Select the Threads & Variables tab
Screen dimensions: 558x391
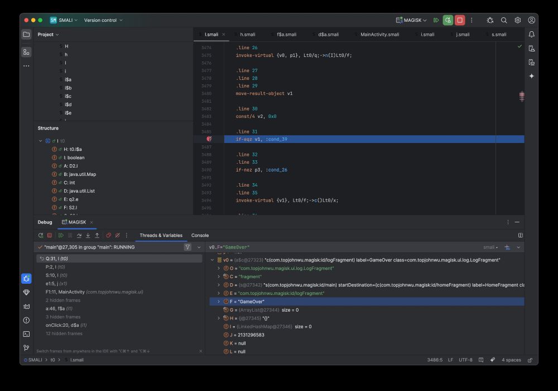[x=161, y=235]
